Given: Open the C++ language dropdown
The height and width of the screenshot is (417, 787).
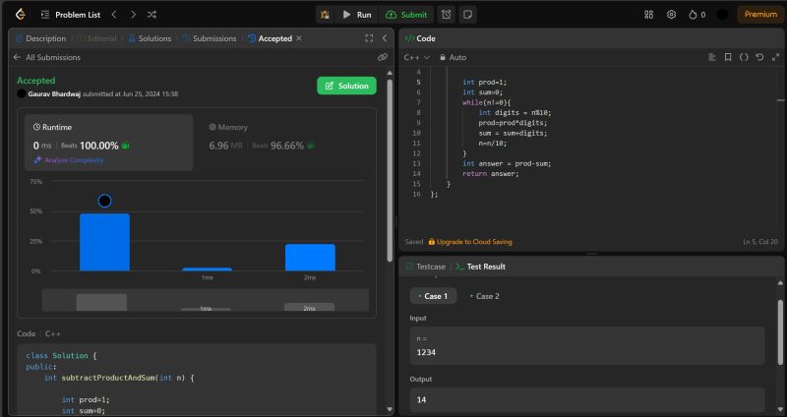Looking at the screenshot, I should coord(417,57).
